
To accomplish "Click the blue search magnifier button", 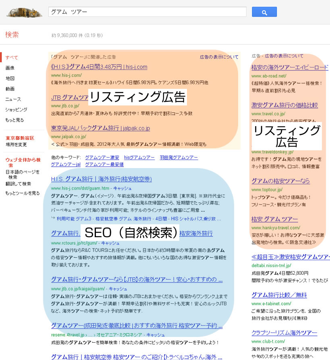I will coord(264,12).
